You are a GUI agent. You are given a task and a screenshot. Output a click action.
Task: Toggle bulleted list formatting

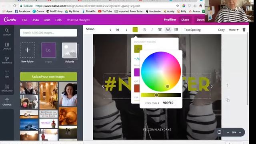tap(176, 30)
